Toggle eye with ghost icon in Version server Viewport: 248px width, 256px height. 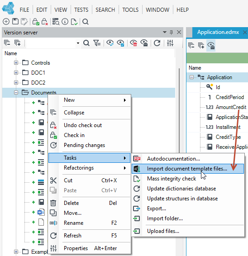144,43
